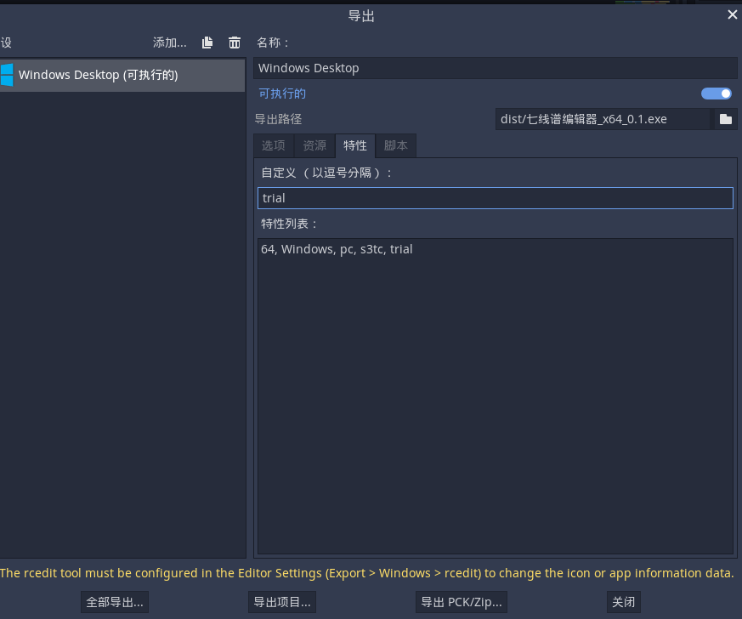Click the 导出 dialog title
The width and height of the screenshot is (742, 619).
(361, 16)
